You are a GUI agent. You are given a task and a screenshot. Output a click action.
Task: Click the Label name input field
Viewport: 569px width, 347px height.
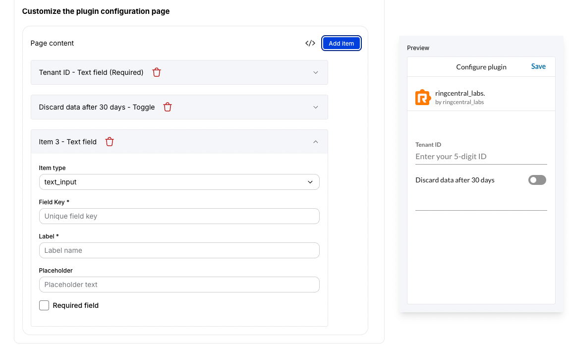coord(179,250)
